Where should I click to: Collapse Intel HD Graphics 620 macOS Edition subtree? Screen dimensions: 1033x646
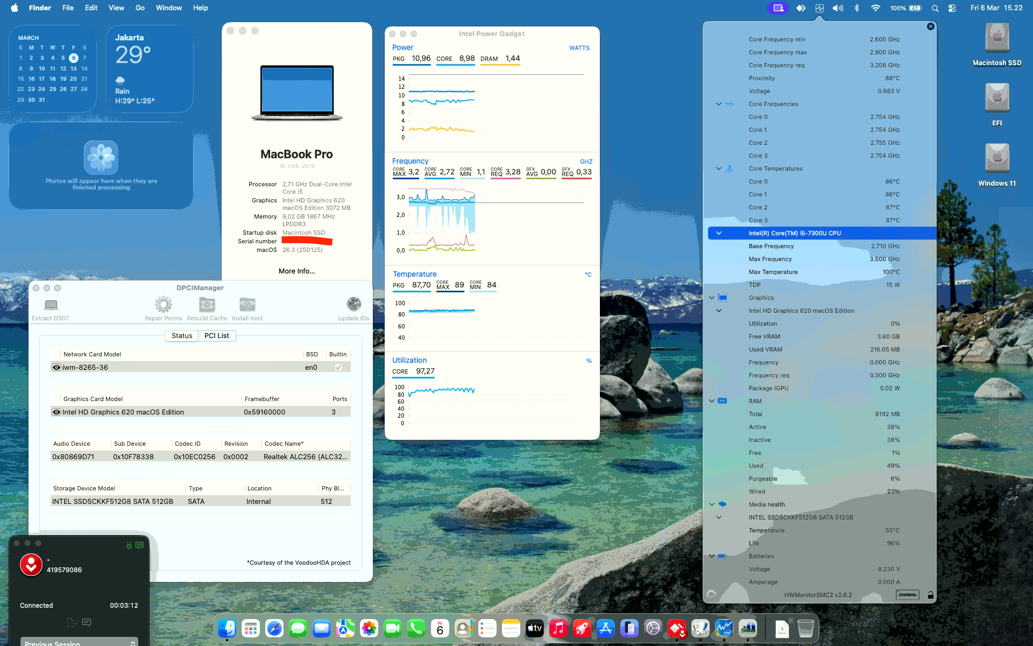tap(718, 311)
